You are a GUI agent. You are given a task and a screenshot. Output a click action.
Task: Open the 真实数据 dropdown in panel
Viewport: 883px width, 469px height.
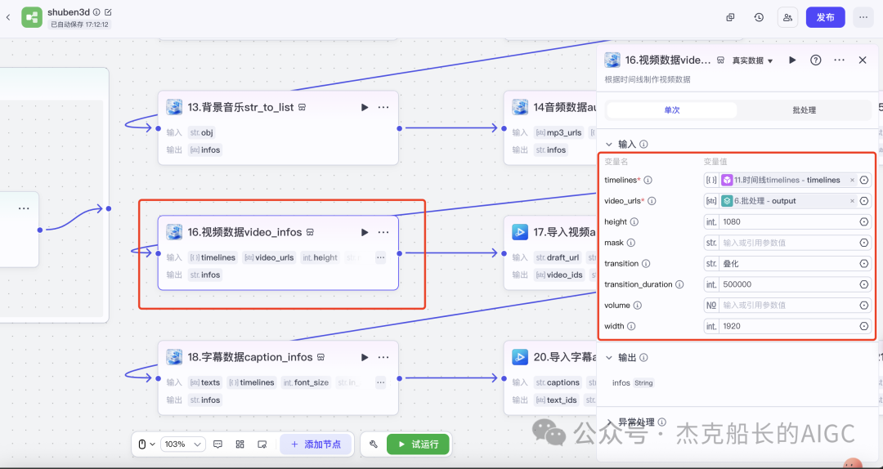pos(752,60)
